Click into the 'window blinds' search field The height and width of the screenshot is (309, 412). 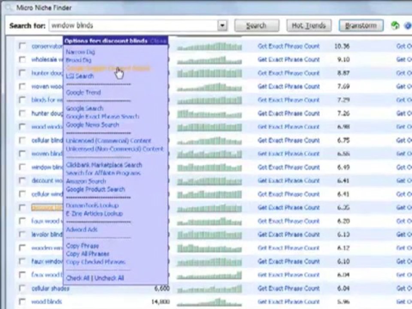coord(133,25)
